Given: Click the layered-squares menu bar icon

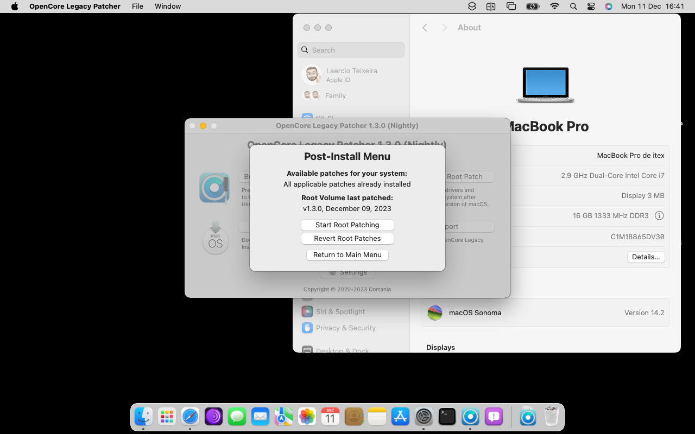Looking at the screenshot, I should [x=472, y=7].
